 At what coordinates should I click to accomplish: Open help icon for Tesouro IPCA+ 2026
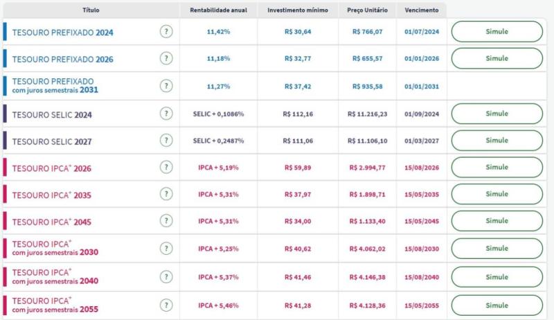(166, 167)
